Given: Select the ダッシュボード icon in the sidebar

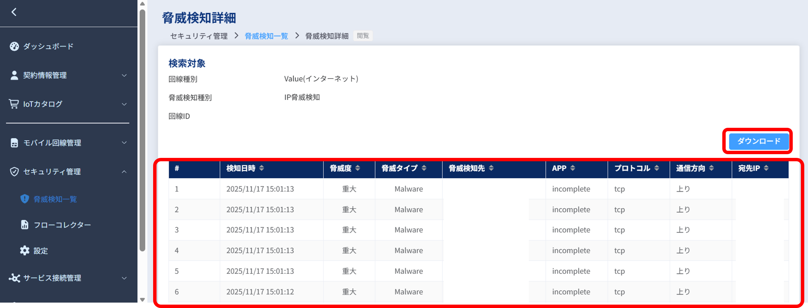Looking at the screenshot, I should pyautogui.click(x=14, y=46).
